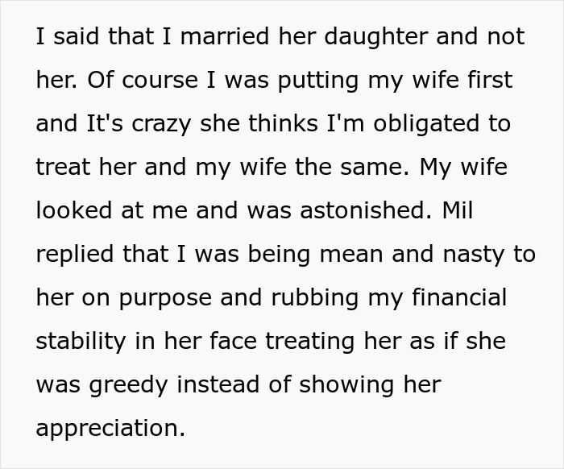Click the word 'Mil' ending fifth line
This screenshot has height=469, width=564.
458,210
